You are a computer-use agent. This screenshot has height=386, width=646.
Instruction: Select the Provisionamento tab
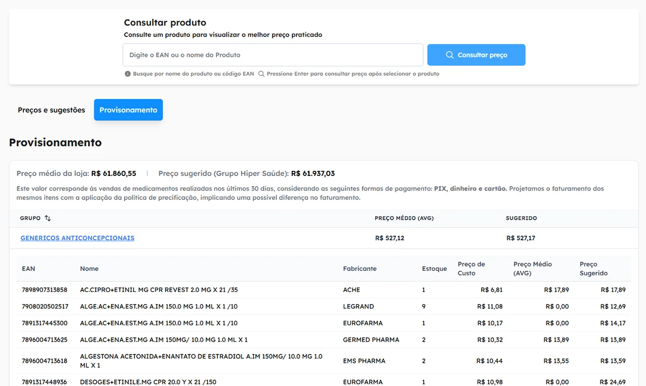tap(128, 110)
